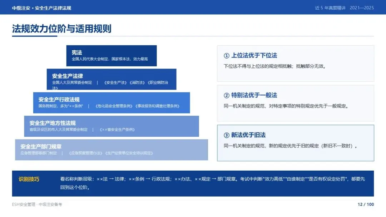This screenshot has height=217, width=386.
Task: Click the 宪法 pyramid block heading
Action: (77, 52)
